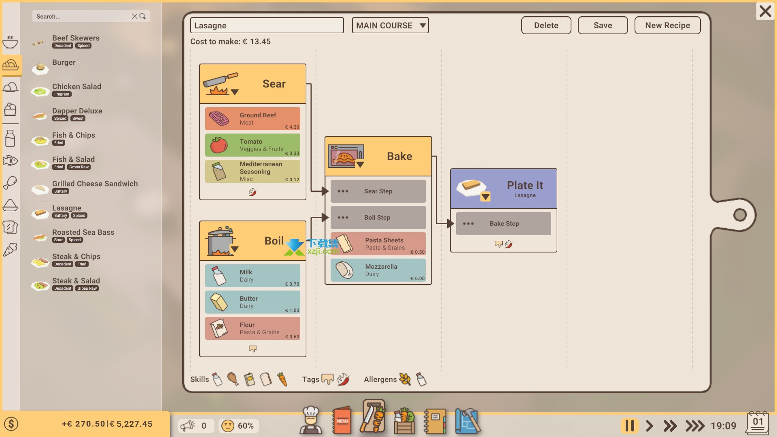777x437 pixels.
Task: Click the Save recipe button
Action: point(602,25)
